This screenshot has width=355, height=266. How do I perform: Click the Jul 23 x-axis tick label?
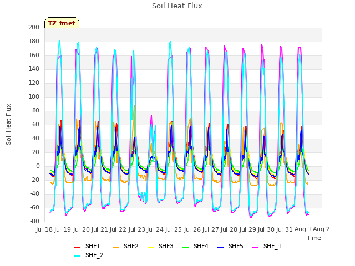click(x=137, y=229)
